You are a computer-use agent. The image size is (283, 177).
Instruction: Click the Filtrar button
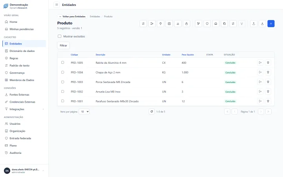click(x=63, y=46)
